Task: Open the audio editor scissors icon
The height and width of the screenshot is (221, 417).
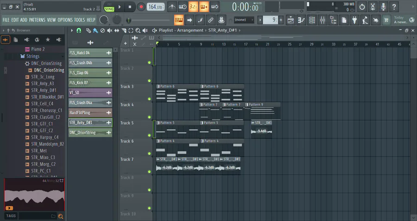Action: (x=373, y=7)
